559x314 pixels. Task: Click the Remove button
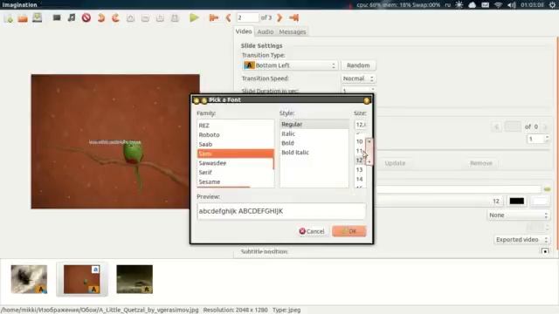coord(481,163)
